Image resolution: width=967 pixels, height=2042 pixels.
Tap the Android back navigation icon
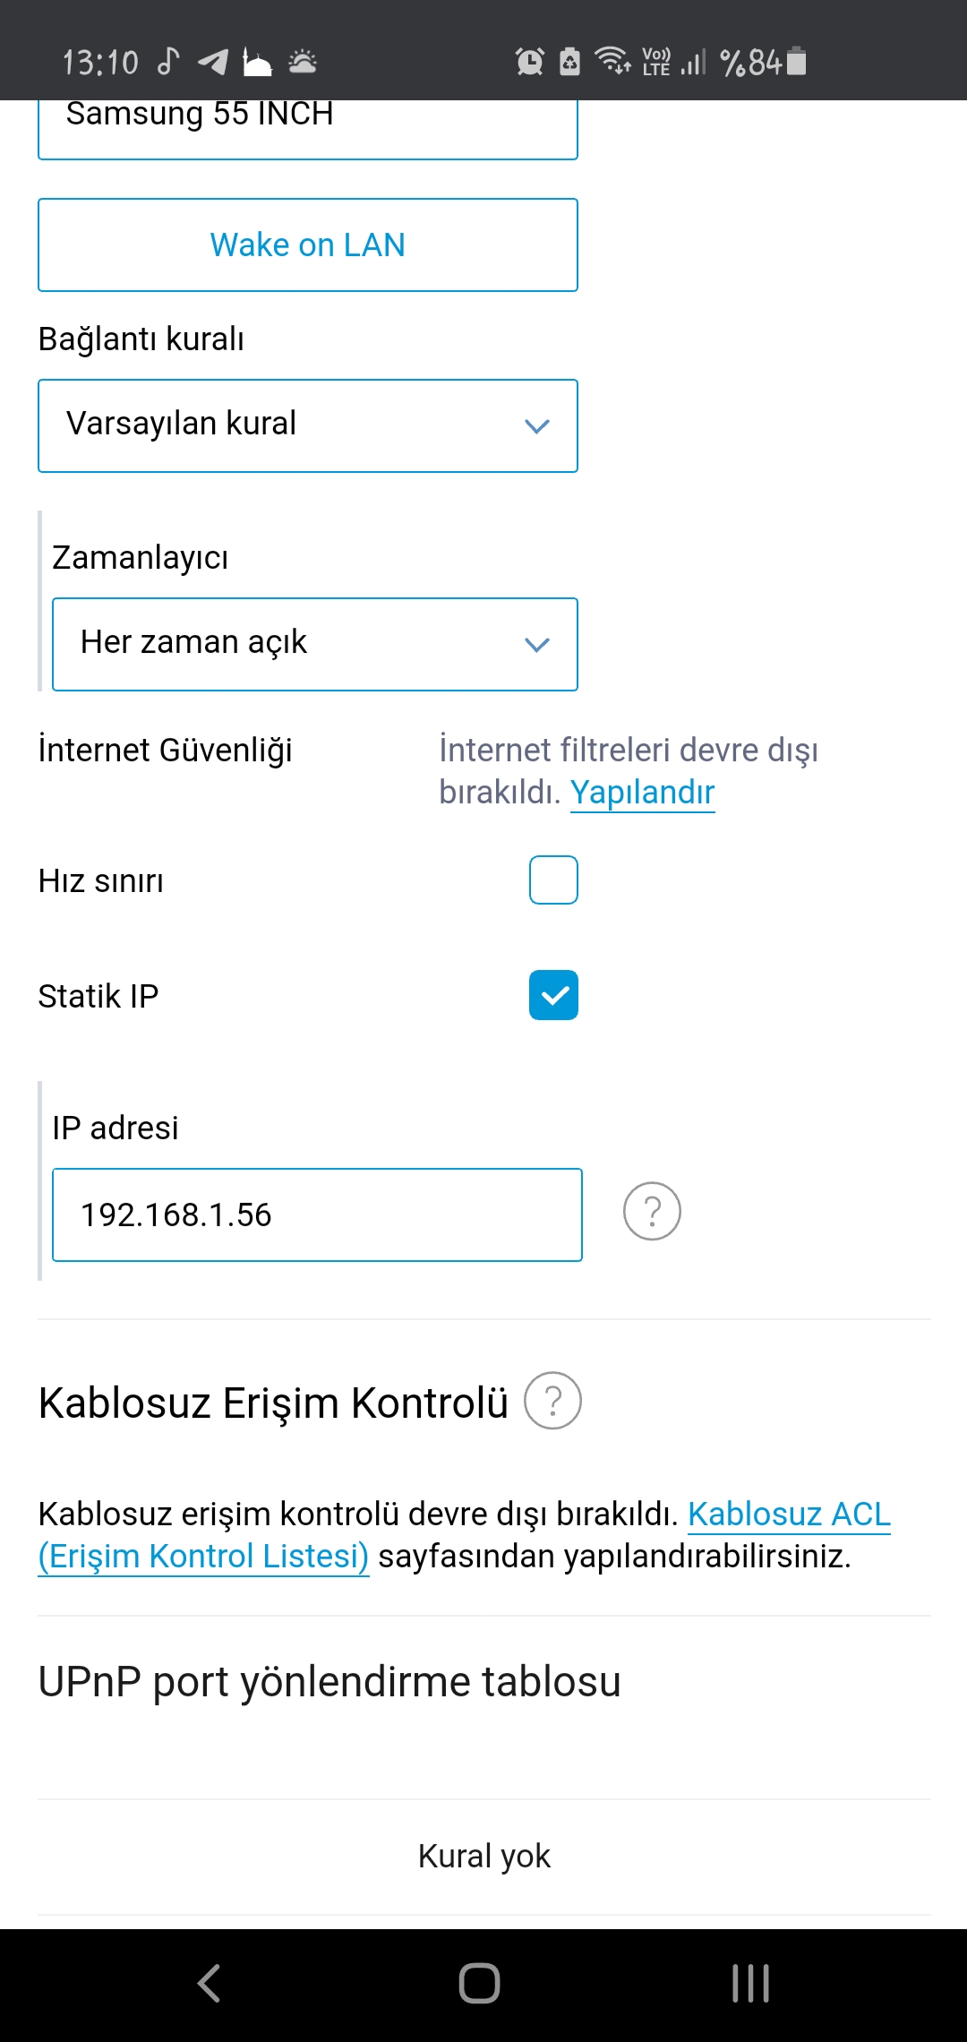tap(209, 1983)
